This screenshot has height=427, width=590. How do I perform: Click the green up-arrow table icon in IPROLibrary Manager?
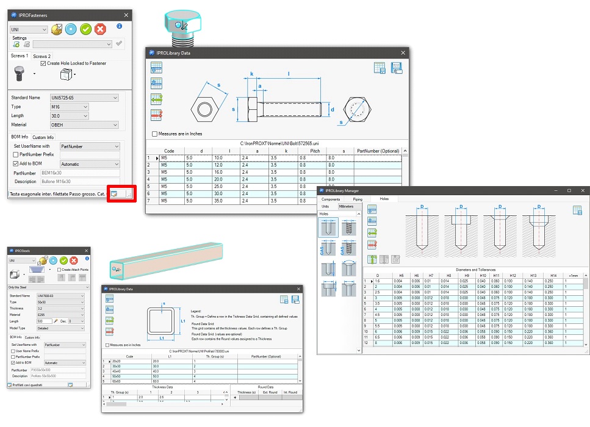tap(372, 259)
